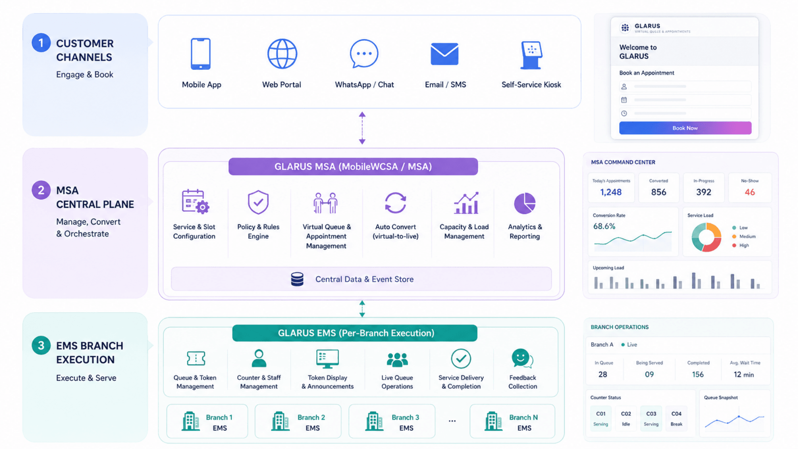Click the Central Data & Event Store database icon

pos(297,279)
